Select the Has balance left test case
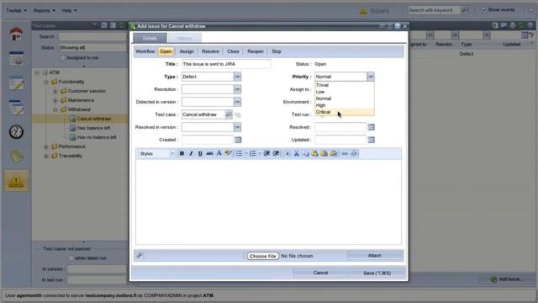 coord(93,128)
